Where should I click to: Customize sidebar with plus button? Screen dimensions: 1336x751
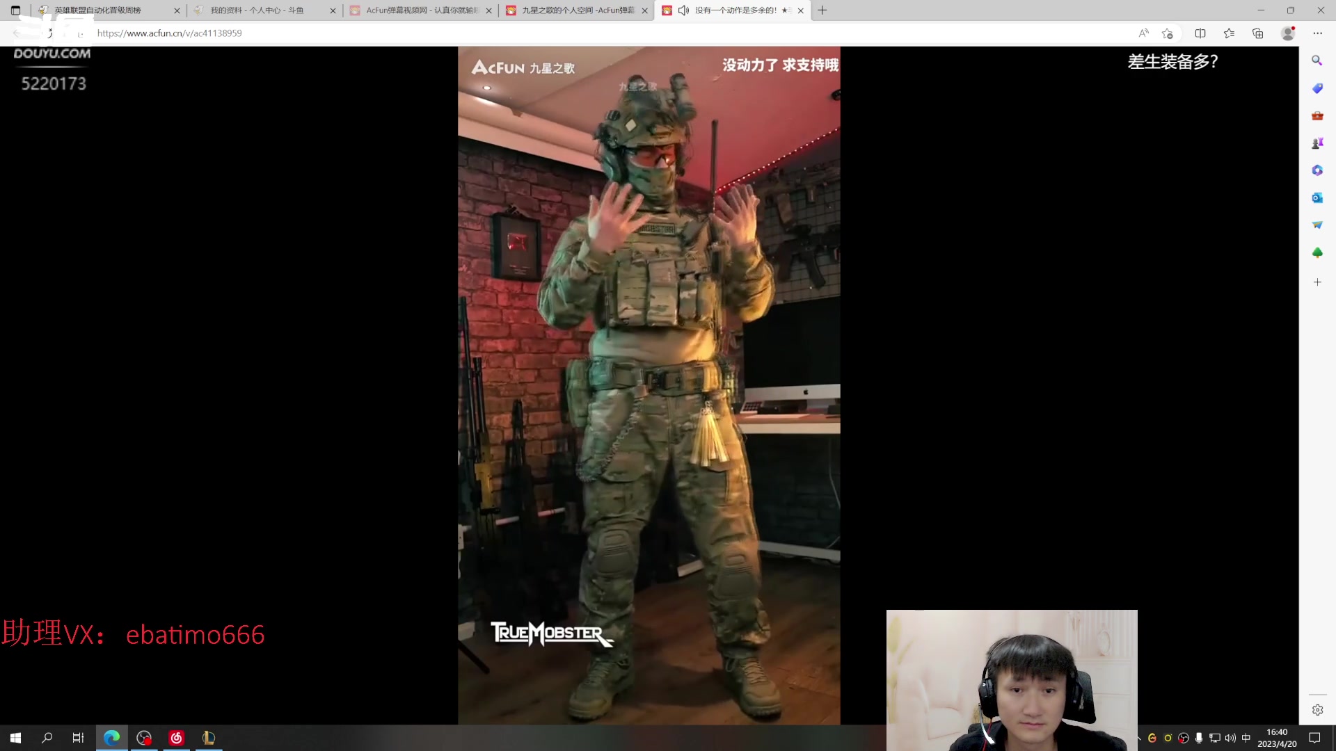click(1317, 282)
